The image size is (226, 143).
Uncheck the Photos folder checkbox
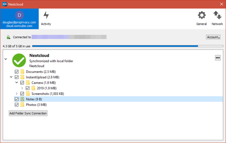point(16,105)
